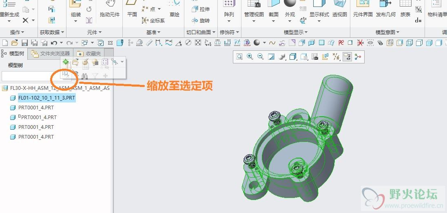Screen dimensions: 447x213
Task: Click the Repaint icon in graphics toolbar
Action: [271, 57]
